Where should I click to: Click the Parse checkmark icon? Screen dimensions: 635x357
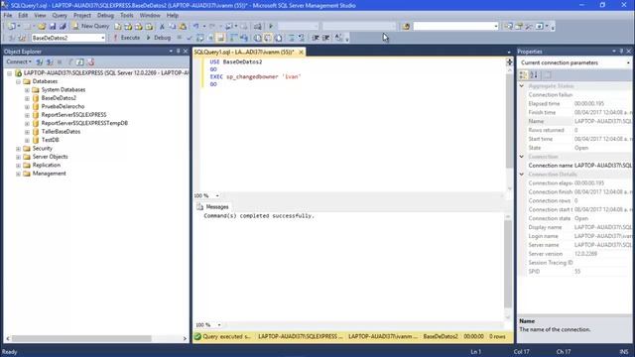(x=190, y=38)
